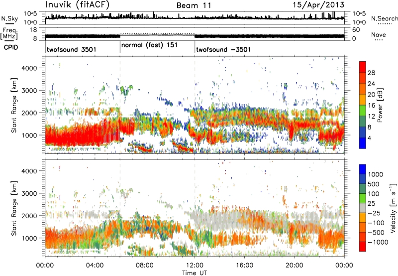Click the '12:00' time axis tick label
Image resolution: width=398 pixels, height=276 pixels.
click(x=195, y=266)
